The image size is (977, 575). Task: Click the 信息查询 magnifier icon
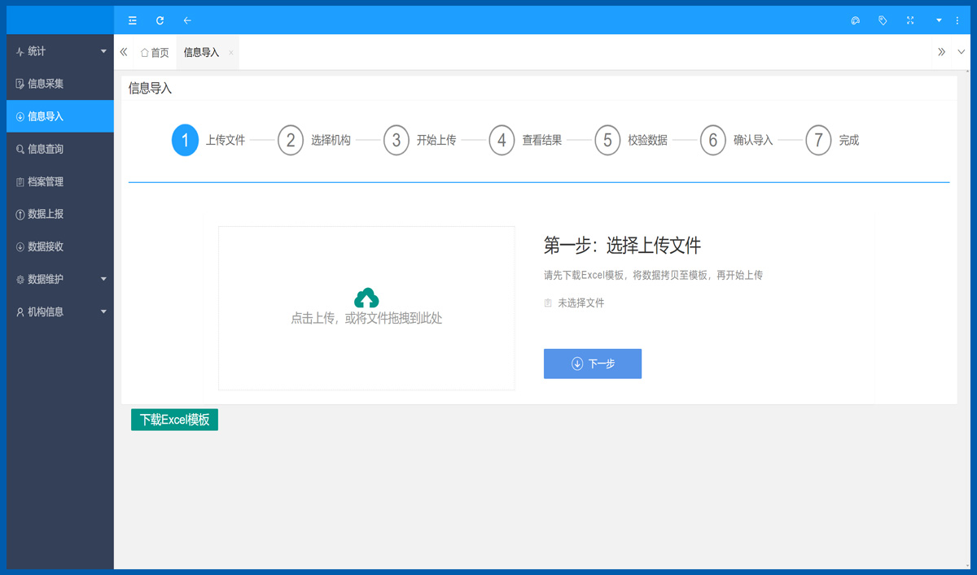[20, 149]
